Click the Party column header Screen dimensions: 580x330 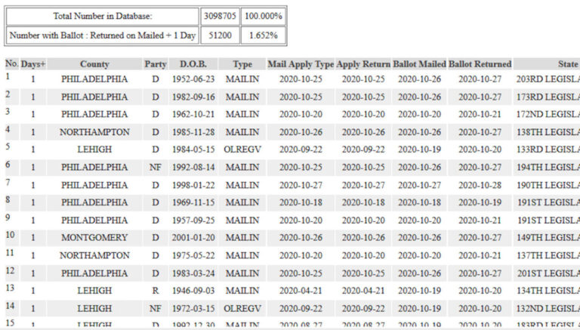pyautogui.click(x=155, y=64)
